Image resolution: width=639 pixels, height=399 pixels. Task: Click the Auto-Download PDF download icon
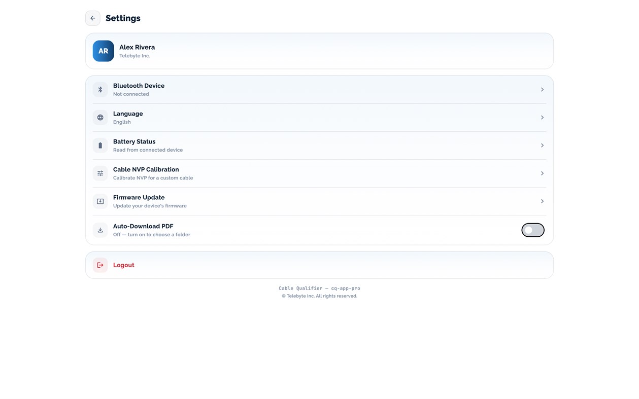pyautogui.click(x=100, y=230)
